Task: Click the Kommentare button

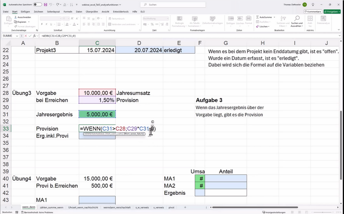Action: click(x=313, y=12)
